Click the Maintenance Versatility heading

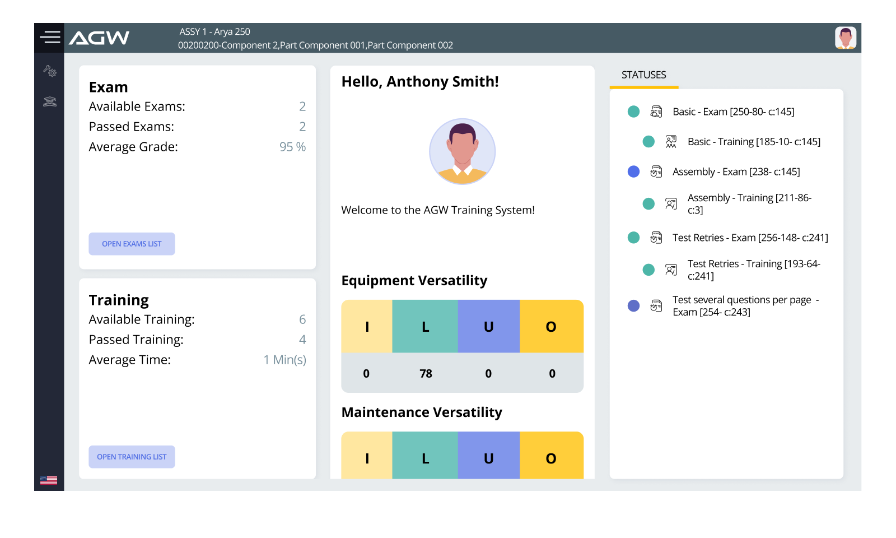pos(422,412)
